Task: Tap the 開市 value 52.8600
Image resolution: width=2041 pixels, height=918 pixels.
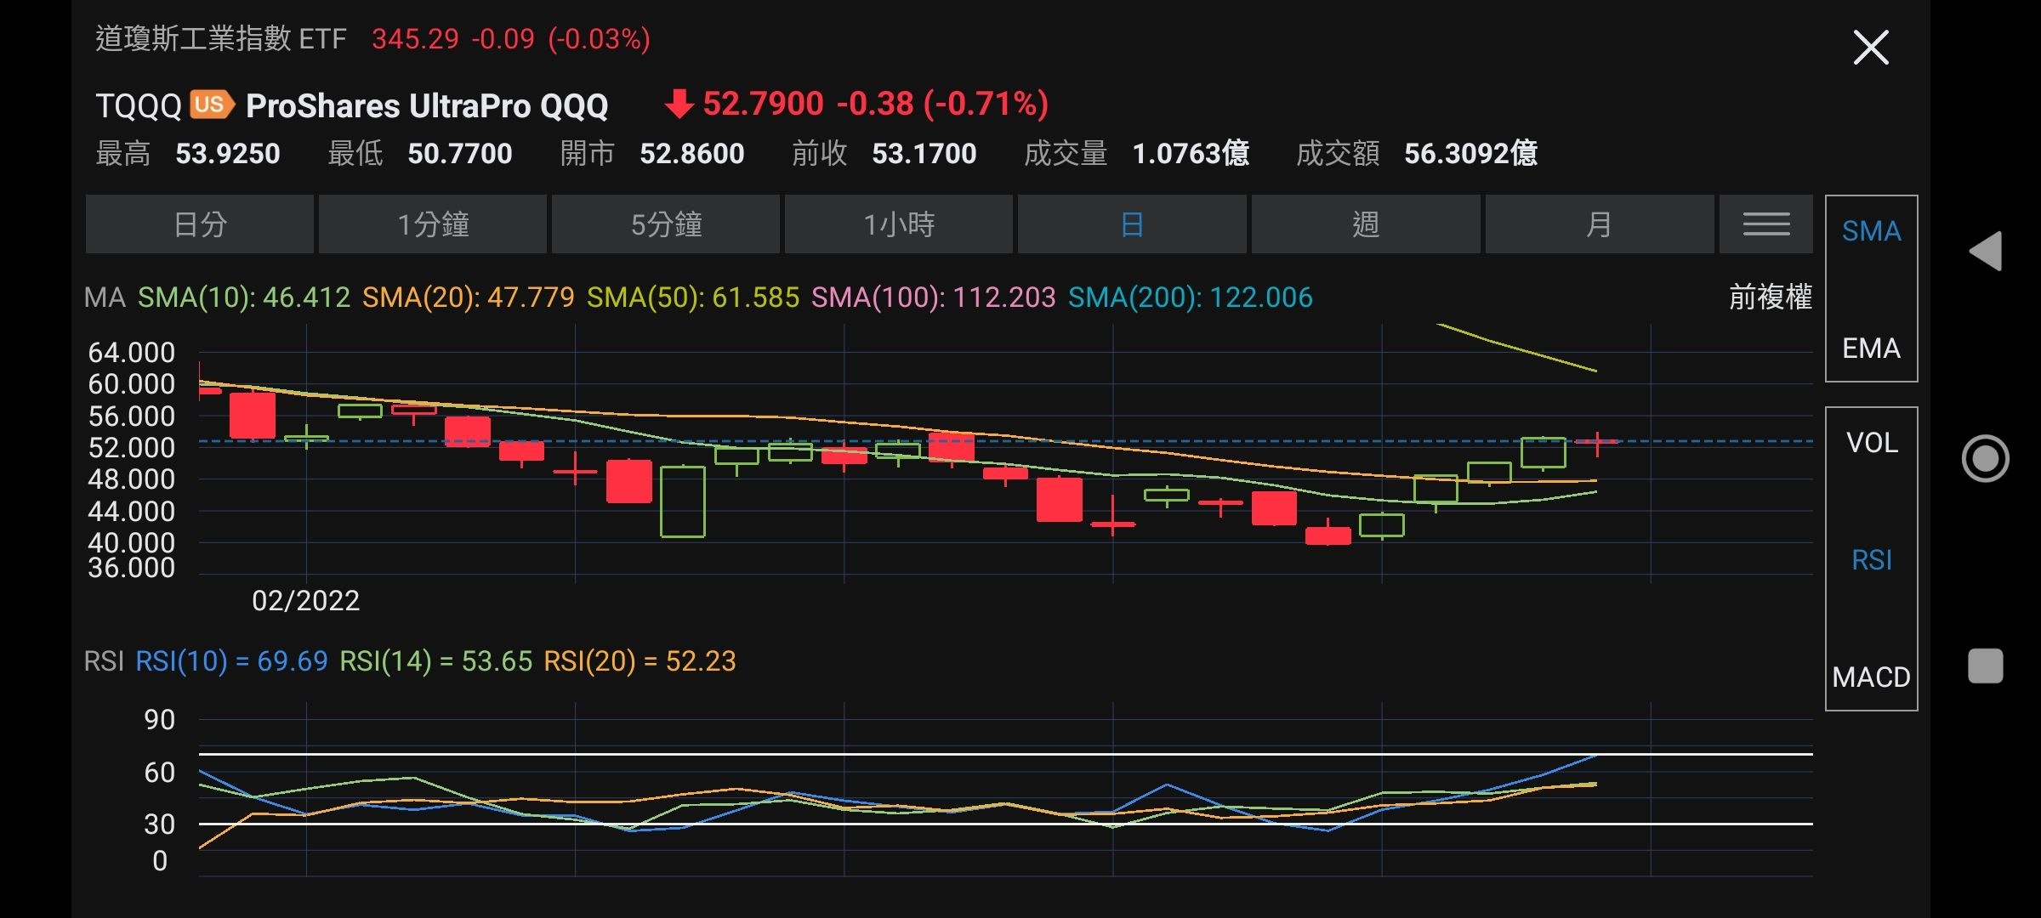Action: pos(692,154)
